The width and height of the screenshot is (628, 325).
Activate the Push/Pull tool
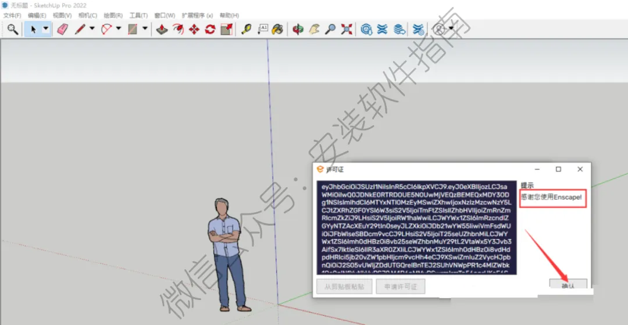pyautogui.click(x=162, y=29)
